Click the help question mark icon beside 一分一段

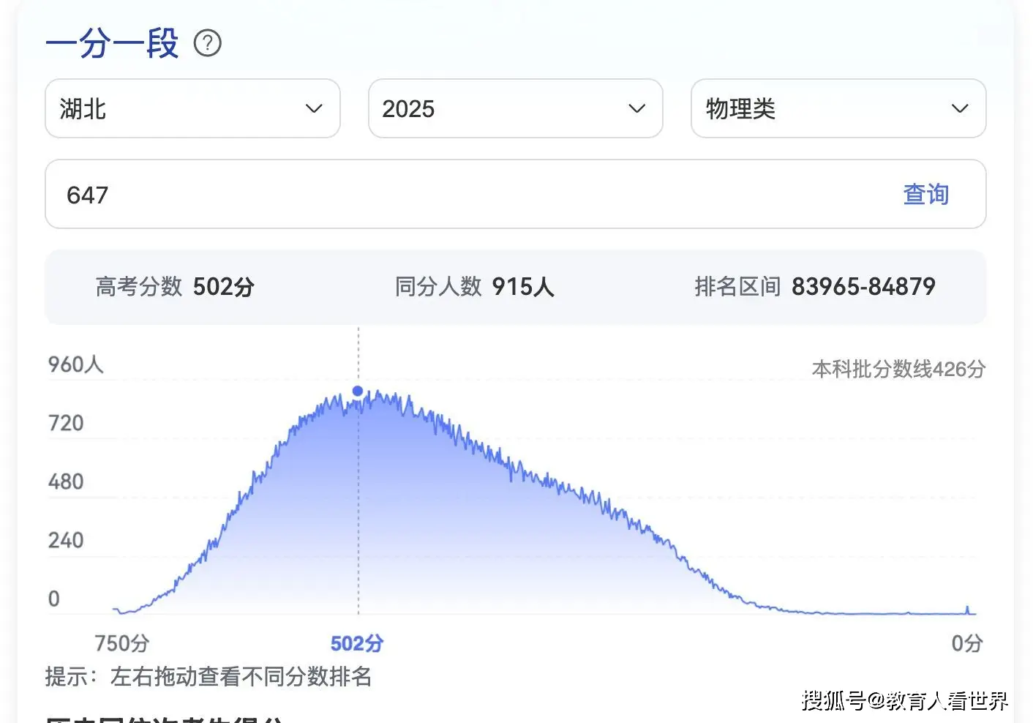[x=208, y=43]
